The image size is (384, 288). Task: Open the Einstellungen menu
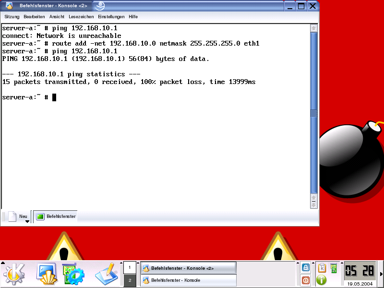point(111,17)
